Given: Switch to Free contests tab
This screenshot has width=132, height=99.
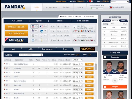Looking at the screenshot, I should pos(65,49).
